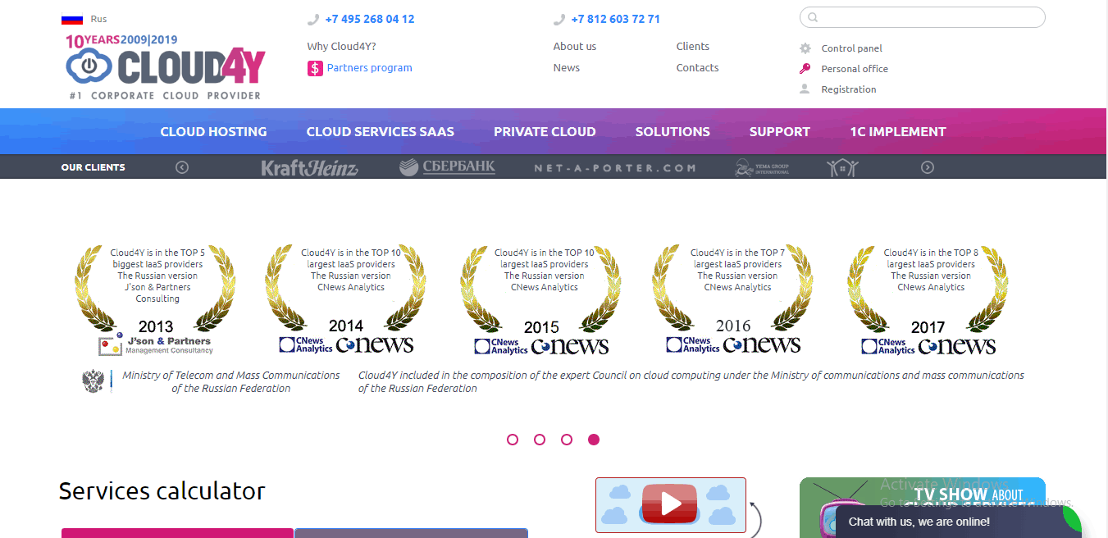Click the 2015 CNews TOP 10 award laurel
The width and height of the screenshot is (1108, 538).
click(x=541, y=299)
